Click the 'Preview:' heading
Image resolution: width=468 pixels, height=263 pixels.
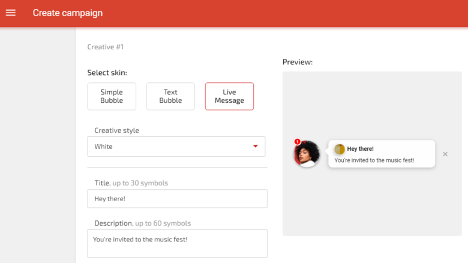tap(298, 62)
